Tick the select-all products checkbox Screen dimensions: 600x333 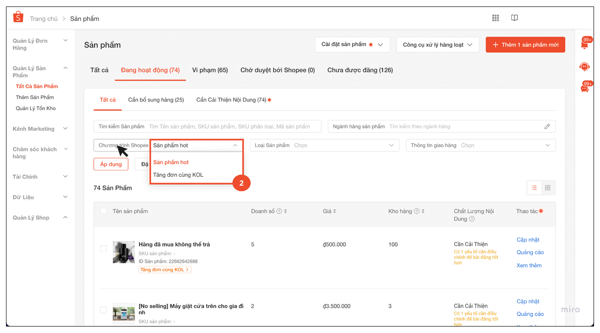[x=104, y=211]
